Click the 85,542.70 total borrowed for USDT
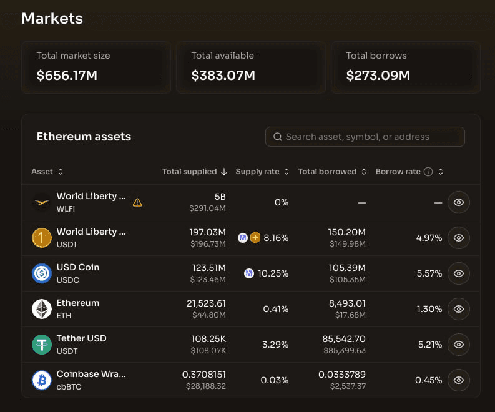The width and height of the screenshot is (495, 412). [x=344, y=339]
